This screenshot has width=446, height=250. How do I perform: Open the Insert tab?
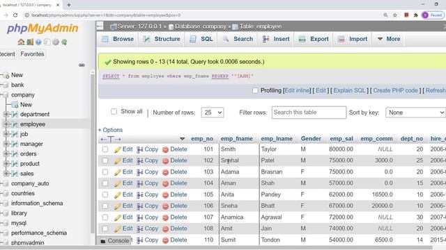click(276, 39)
